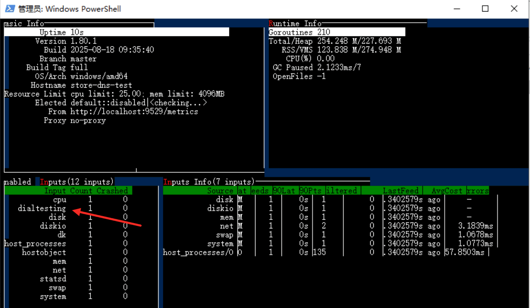Image resolution: width=530 pixels, height=308 pixels.
Task: Click the Runtime Info panel title
Action: point(295,23)
